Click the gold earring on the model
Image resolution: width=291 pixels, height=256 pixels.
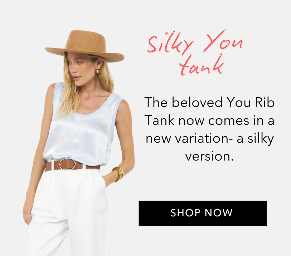pyautogui.click(x=98, y=71)
